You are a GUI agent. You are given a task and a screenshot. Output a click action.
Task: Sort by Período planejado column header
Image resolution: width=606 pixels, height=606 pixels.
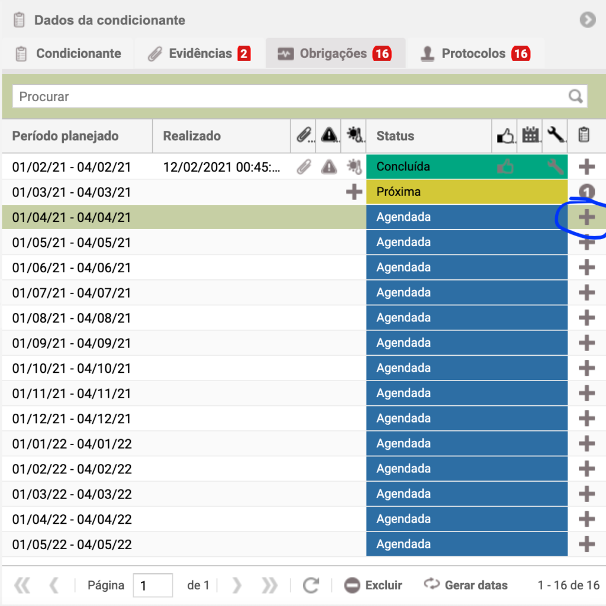[x=78, y=136]
